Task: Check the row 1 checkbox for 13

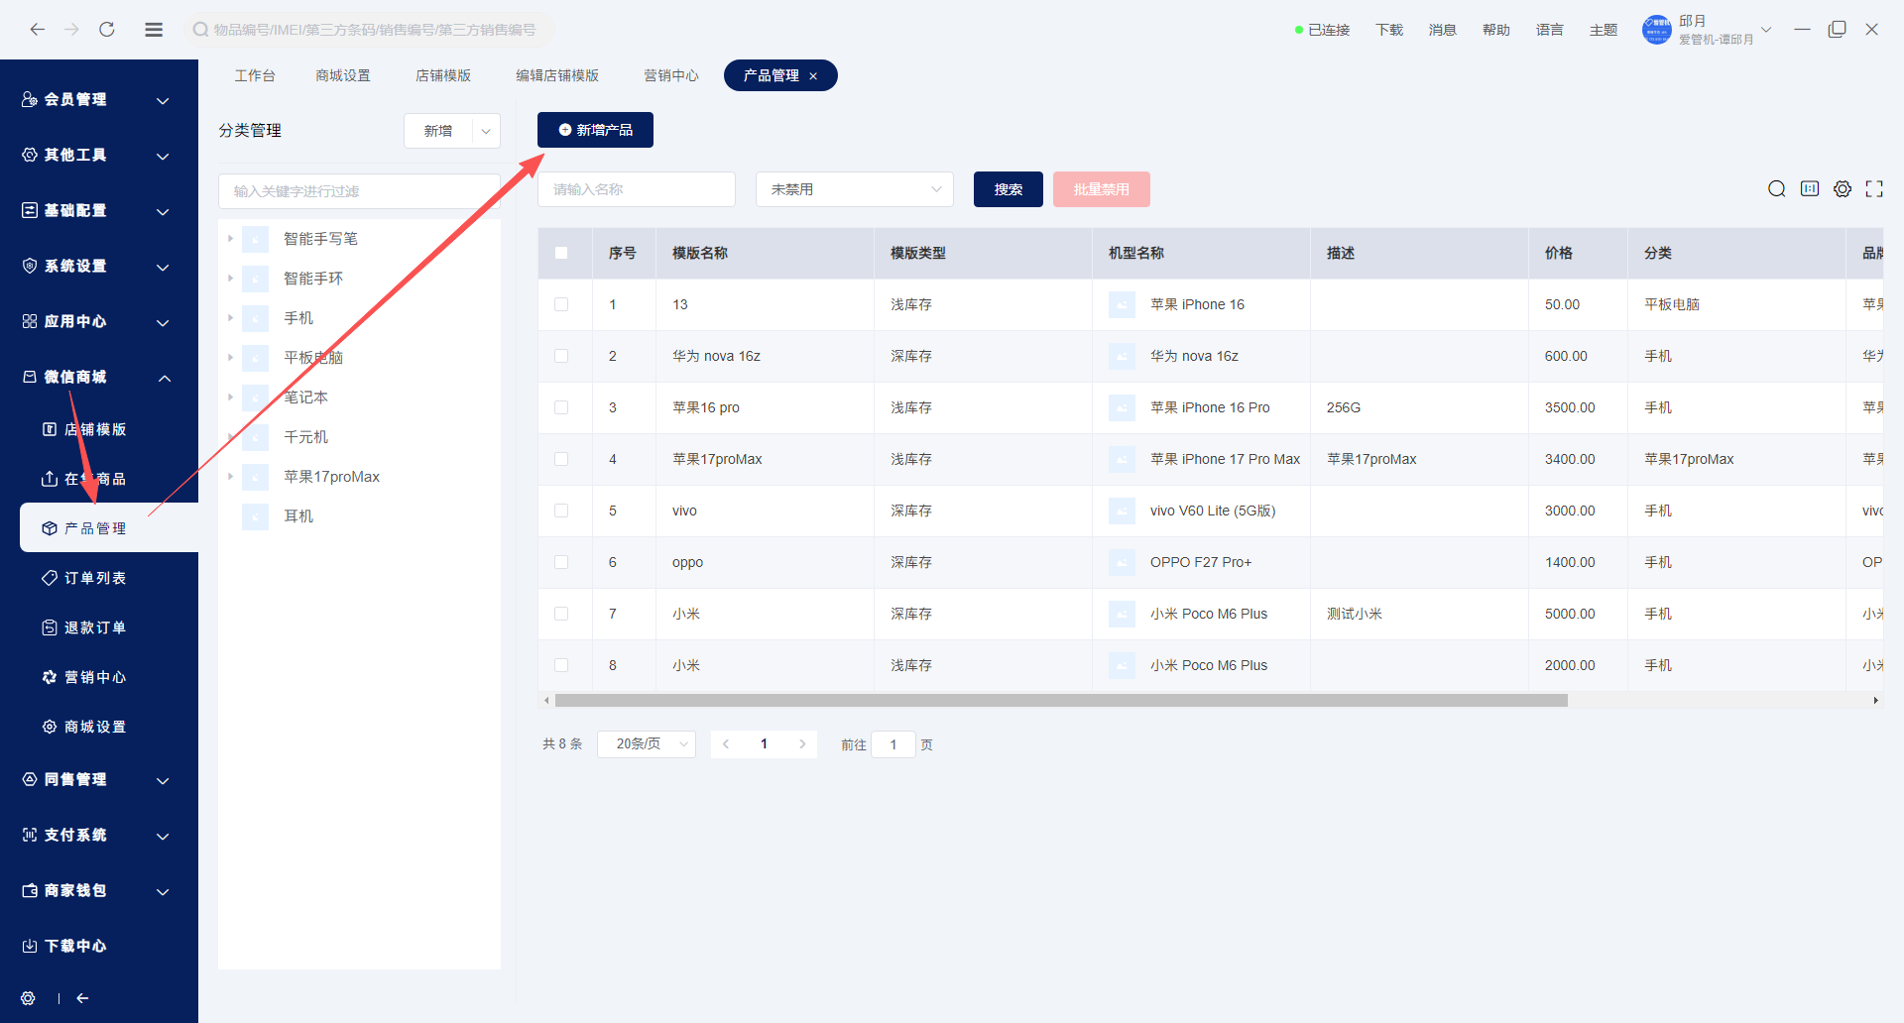Action: click(x=561, y=304)
